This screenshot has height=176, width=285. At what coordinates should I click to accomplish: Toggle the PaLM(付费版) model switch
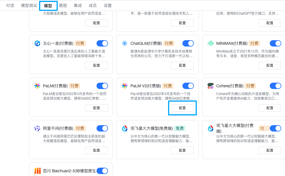[102, 86]
